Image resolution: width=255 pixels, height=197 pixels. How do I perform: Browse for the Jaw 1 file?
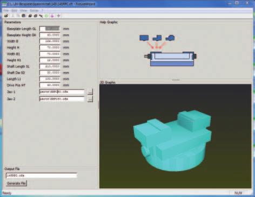click(x=90, y=92)
